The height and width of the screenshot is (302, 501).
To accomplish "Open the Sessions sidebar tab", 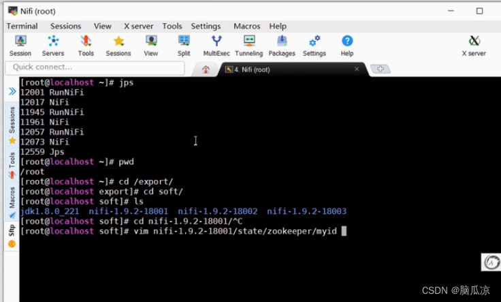I will [12, 125].
